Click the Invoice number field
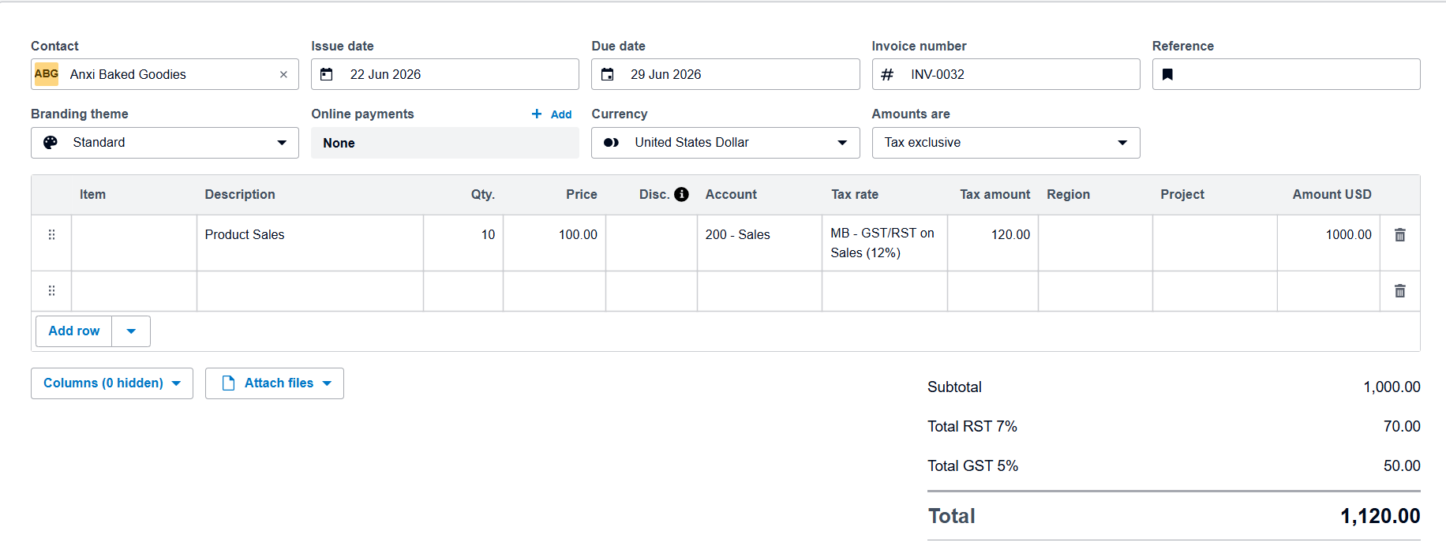Screen dimensions: 1446x542 pyautogui.click(x=1006, y=74)
